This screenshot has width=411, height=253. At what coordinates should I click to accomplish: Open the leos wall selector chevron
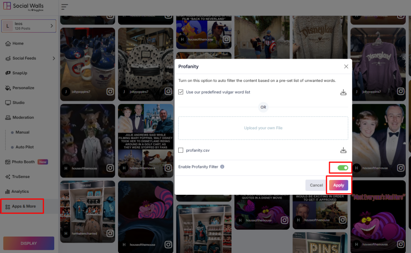pos(51,26)
